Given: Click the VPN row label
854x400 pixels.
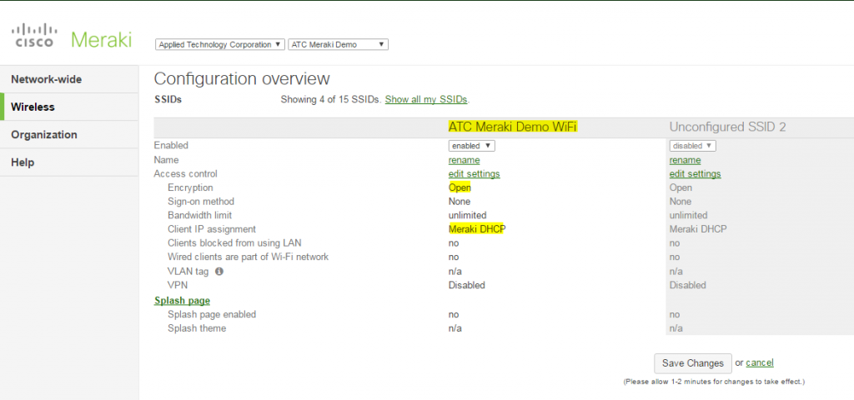Looking at the screenshot, I should 178,285.
